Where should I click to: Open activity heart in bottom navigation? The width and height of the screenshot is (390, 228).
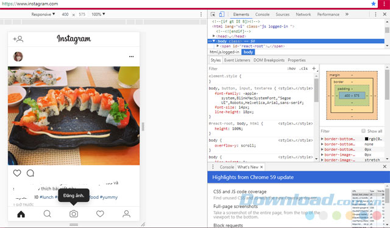pos(100,213)
